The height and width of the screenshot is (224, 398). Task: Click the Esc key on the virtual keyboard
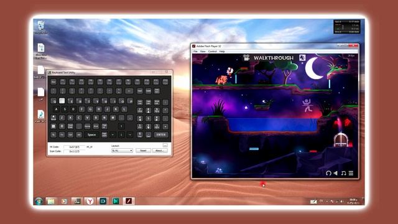tap(53, 82)
